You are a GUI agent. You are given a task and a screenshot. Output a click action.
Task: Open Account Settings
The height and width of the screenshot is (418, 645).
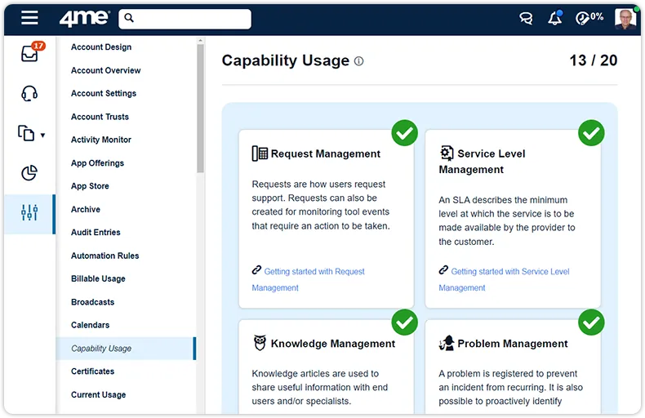pos(104,93)
